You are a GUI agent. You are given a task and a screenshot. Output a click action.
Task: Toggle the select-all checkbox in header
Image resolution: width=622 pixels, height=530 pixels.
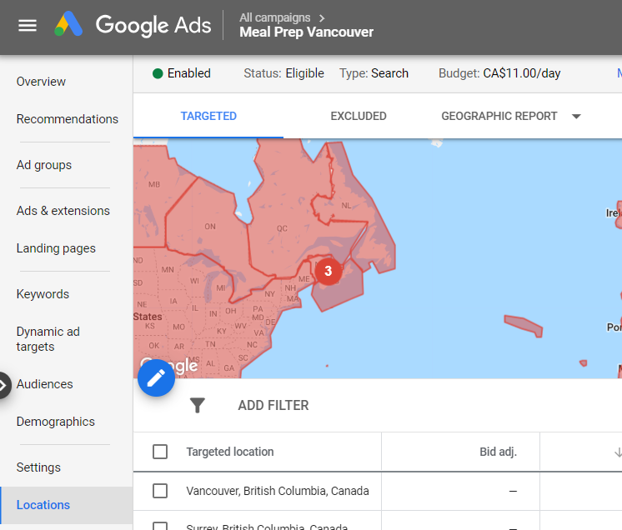(160, 452)
